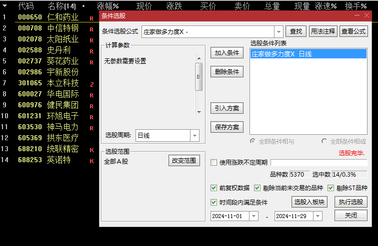Sort by 代码 column header
This screenshot has height=246, width=378.
(x=26, y=6)
